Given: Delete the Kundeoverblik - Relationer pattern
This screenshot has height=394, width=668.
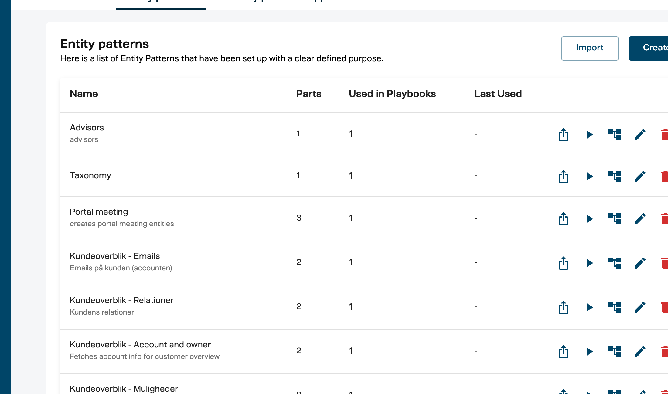Looking at the screenshot, I should 664,307.
